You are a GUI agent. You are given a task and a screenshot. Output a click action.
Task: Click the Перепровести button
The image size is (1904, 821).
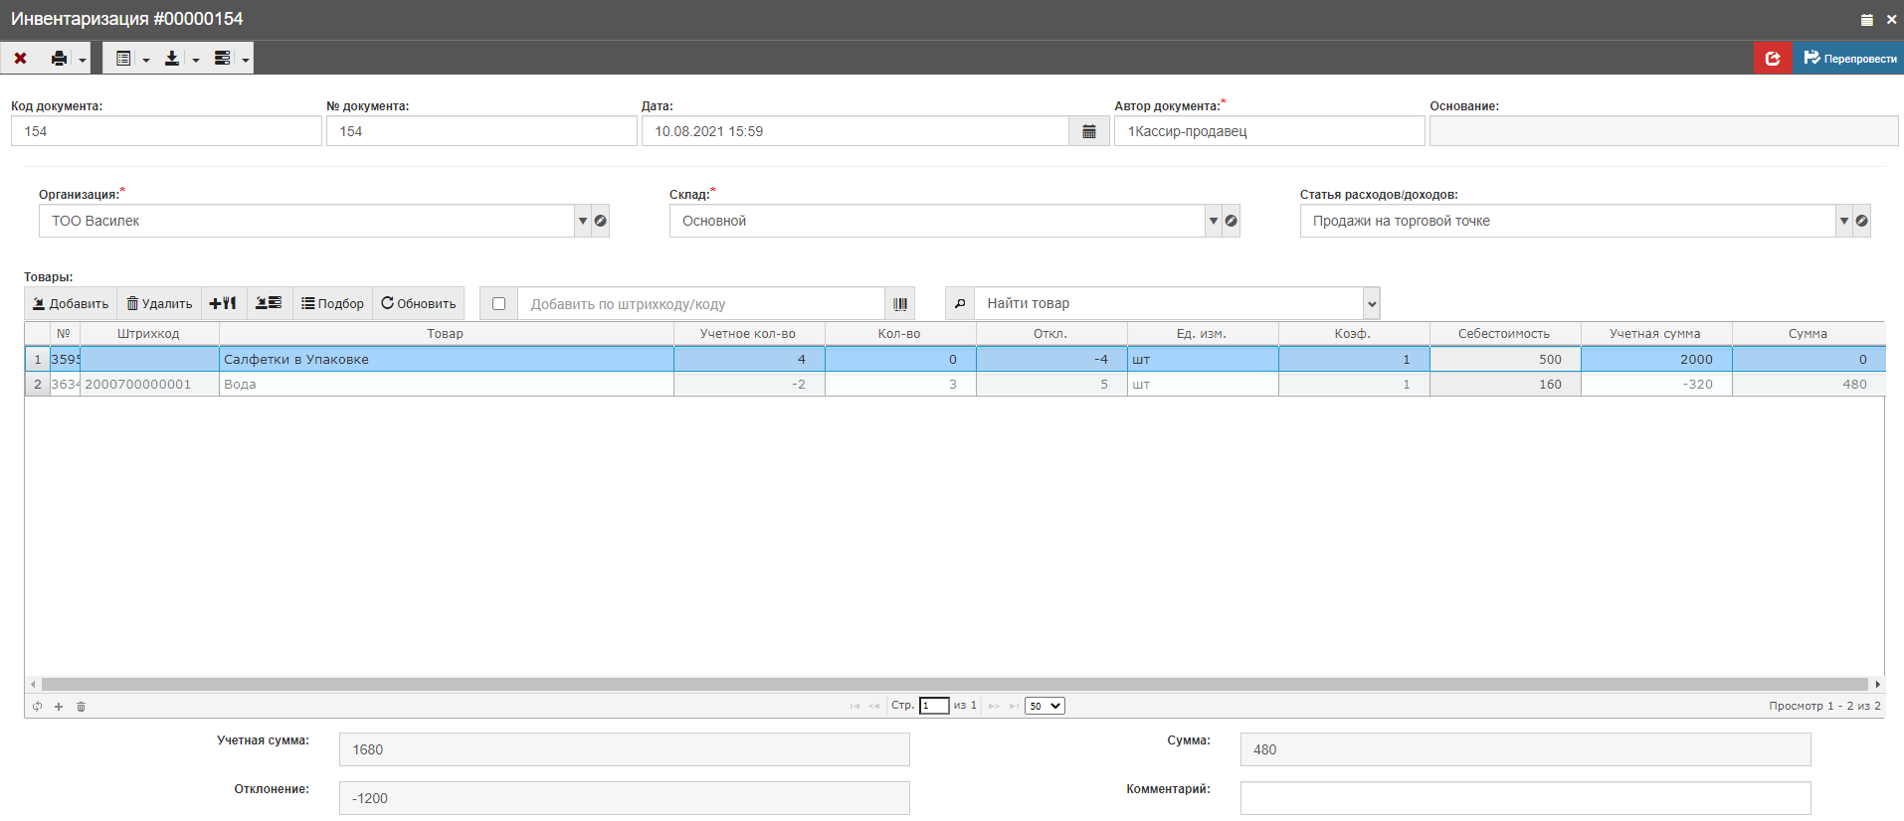(1849, 59)
